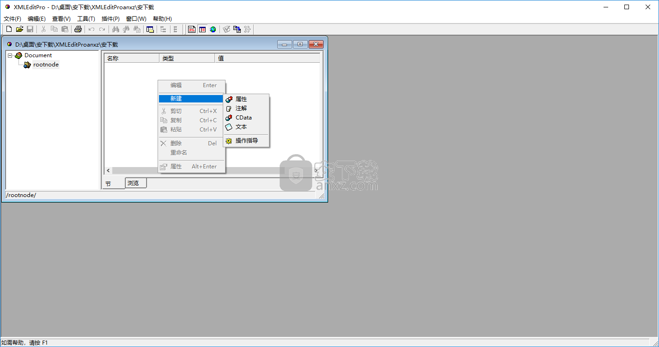Choose 操作指导 in the 新建 submenu
Image resolution: width=659 pixels, height=347 pixels.
[x=246, y=141]
